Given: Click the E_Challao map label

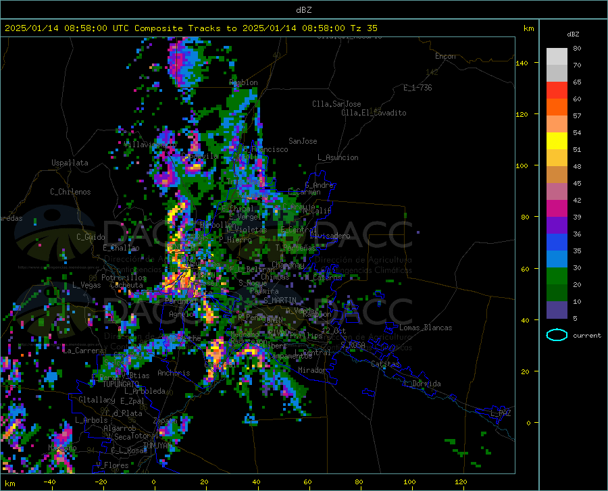Looking at the screenshot, I should pos(121,248).
